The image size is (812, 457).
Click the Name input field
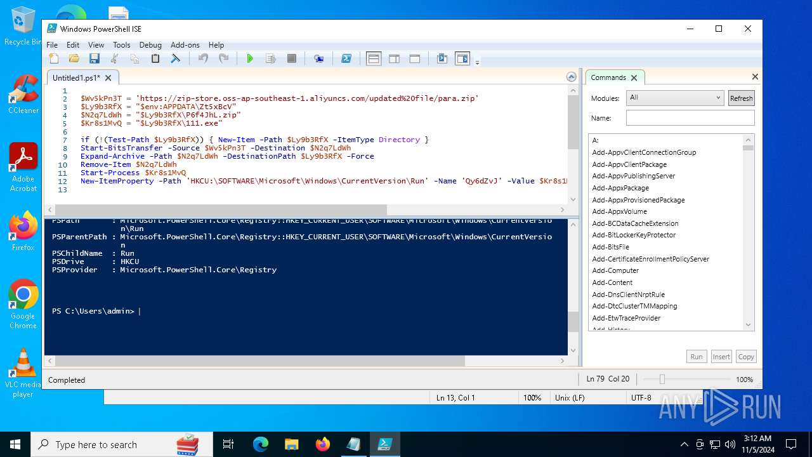coord(690,117)
